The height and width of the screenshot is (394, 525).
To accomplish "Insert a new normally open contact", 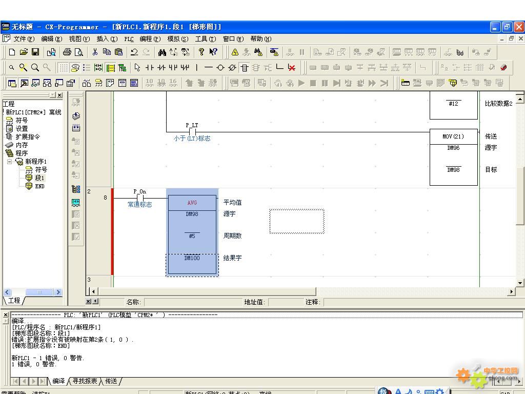I will [149, 67].
